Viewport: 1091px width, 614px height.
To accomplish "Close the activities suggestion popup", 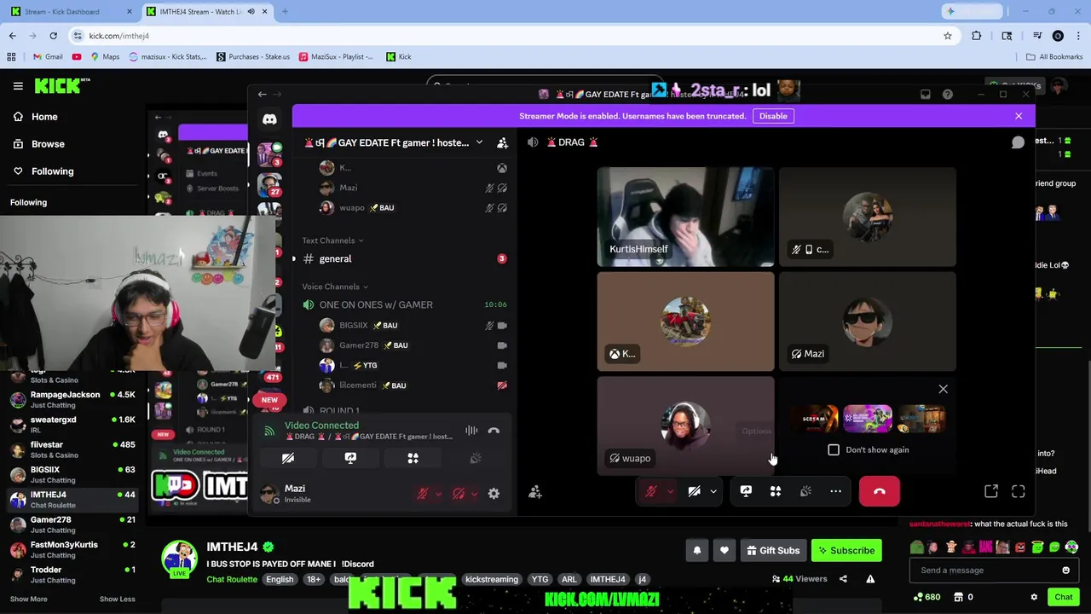I will pos(943,389).
